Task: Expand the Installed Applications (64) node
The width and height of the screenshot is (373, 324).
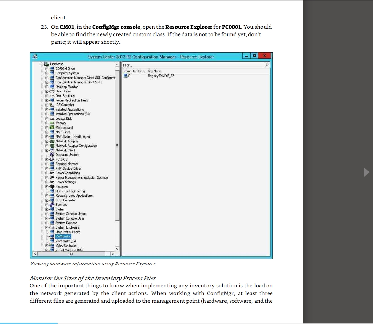Action: point(47,114)
